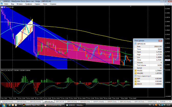Open the Сервис menu
Image resolution: width=172 pixels, height=107 pixels.
point(37,4)
